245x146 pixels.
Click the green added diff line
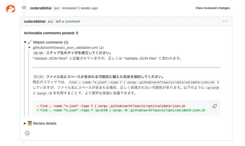point(121,110)
